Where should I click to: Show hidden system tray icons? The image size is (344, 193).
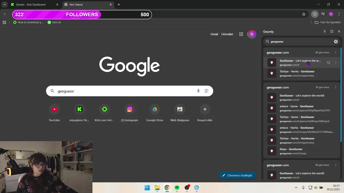point(296,188)
